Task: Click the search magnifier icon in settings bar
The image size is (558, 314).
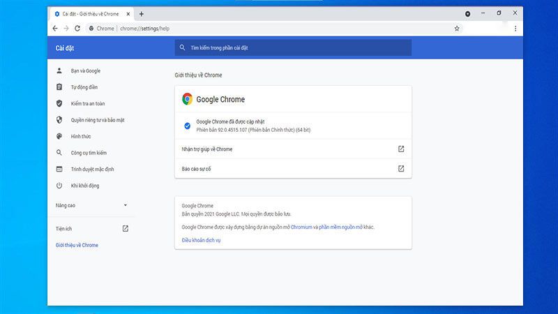Action: click(182, 47)
